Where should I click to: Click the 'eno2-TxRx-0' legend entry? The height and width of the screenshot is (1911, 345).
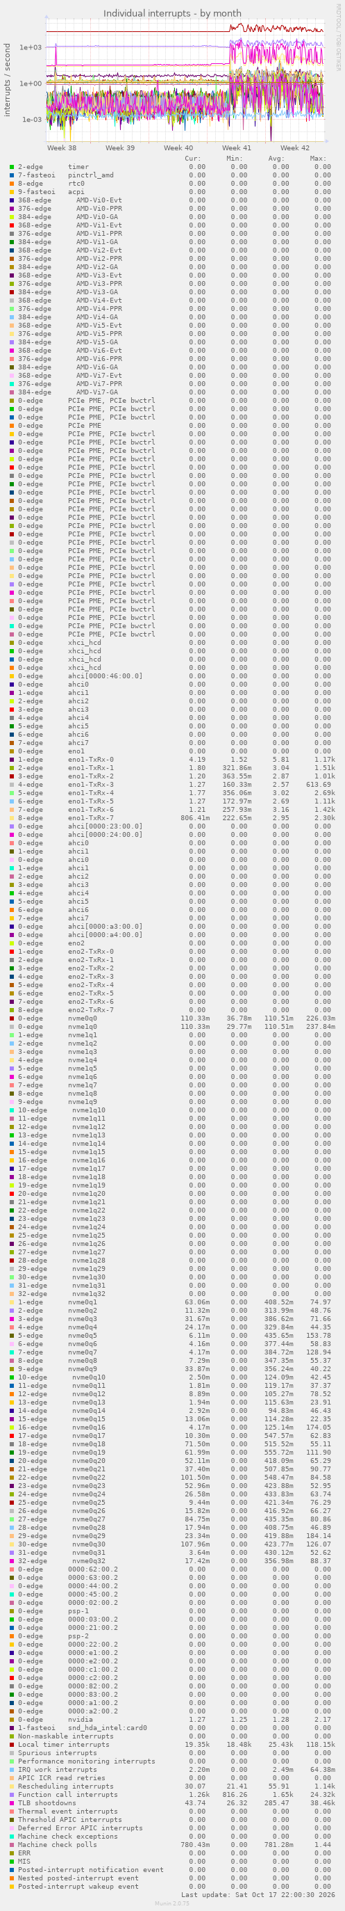pos(91,951)
